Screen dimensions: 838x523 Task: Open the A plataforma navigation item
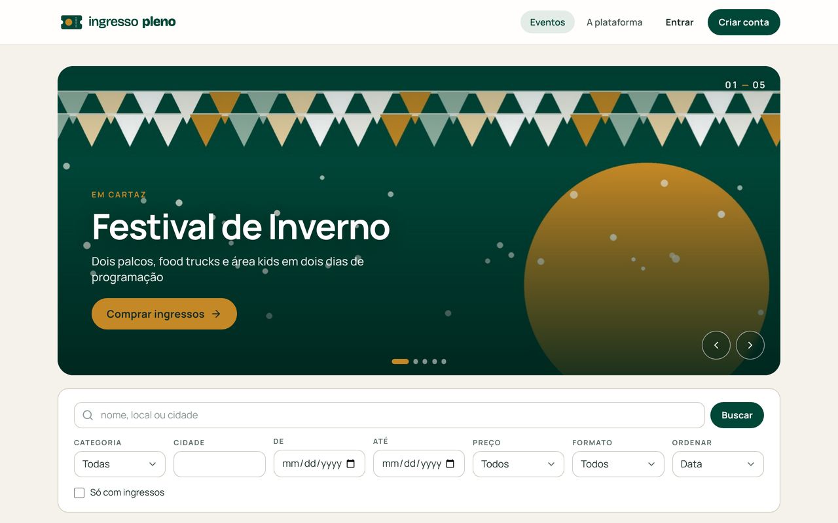click(614, 22)
